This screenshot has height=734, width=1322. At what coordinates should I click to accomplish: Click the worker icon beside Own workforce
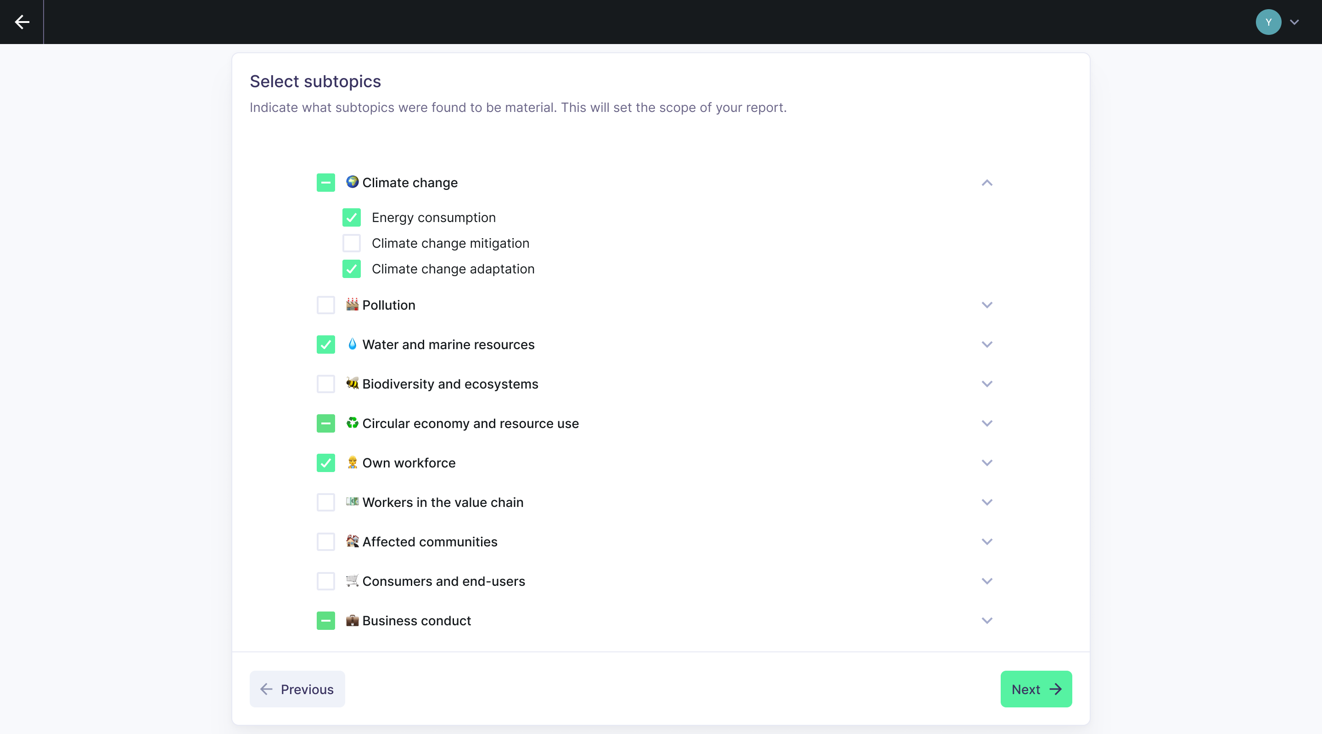click(352, 462)
